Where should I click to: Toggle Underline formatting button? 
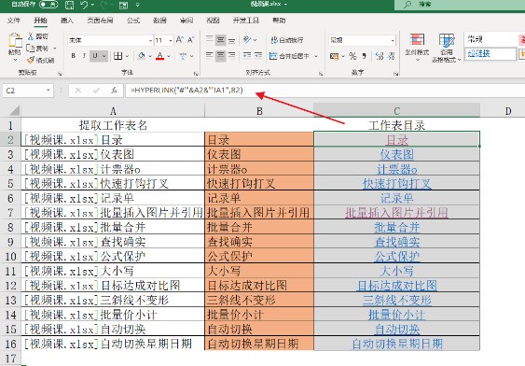pos(95,56)
